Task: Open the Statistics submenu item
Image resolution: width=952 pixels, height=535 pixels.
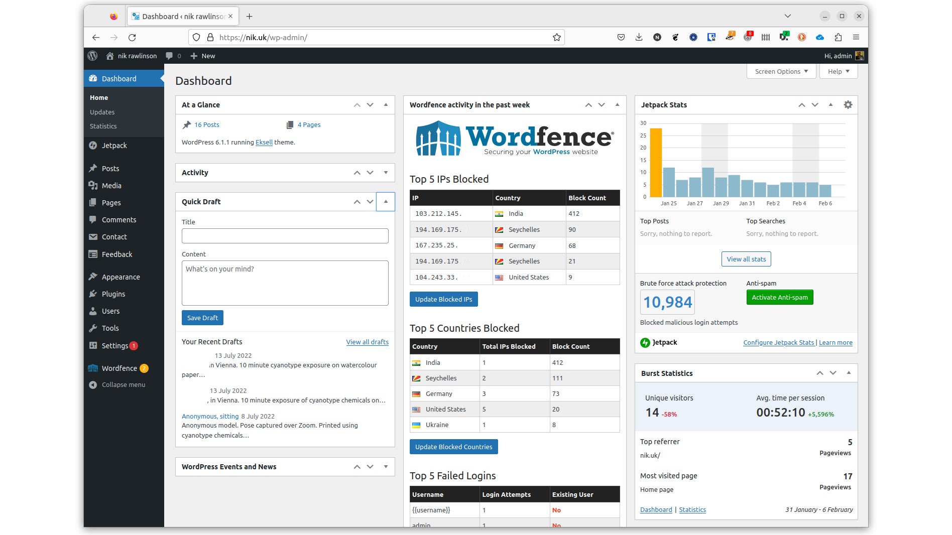Action: click(103, 126)
